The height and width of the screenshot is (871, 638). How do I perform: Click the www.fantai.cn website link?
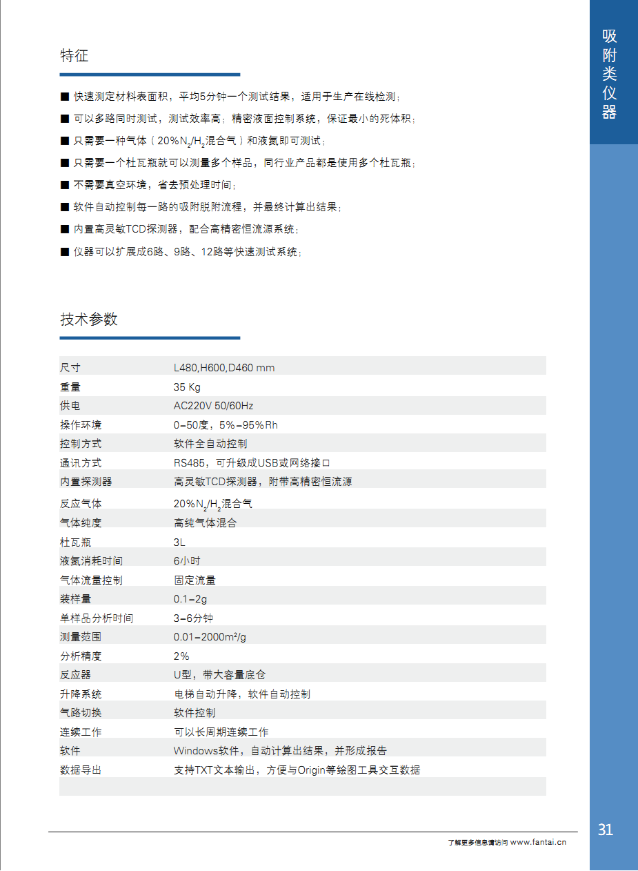click(538, 842)
